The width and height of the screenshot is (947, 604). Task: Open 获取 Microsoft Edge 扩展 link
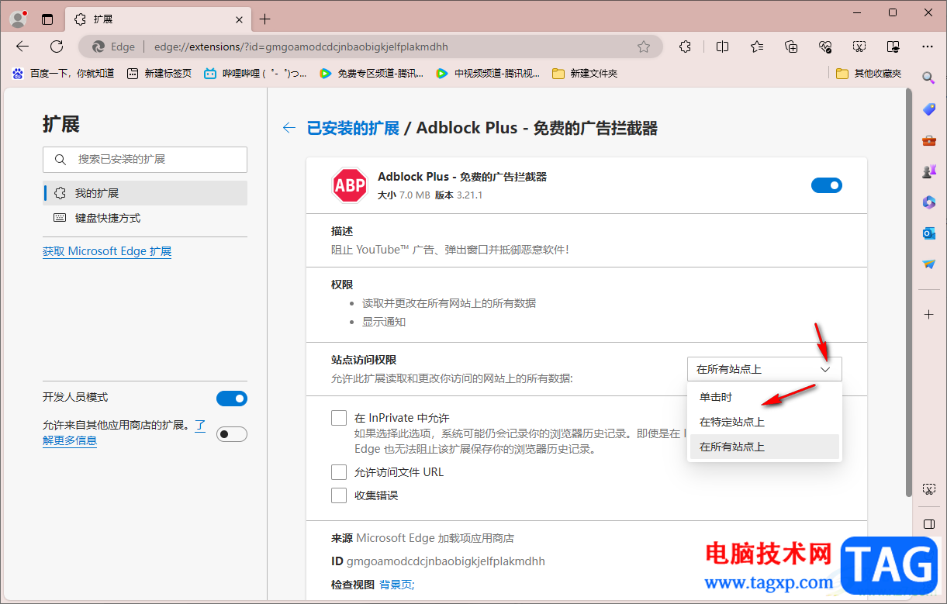[107, 251]
